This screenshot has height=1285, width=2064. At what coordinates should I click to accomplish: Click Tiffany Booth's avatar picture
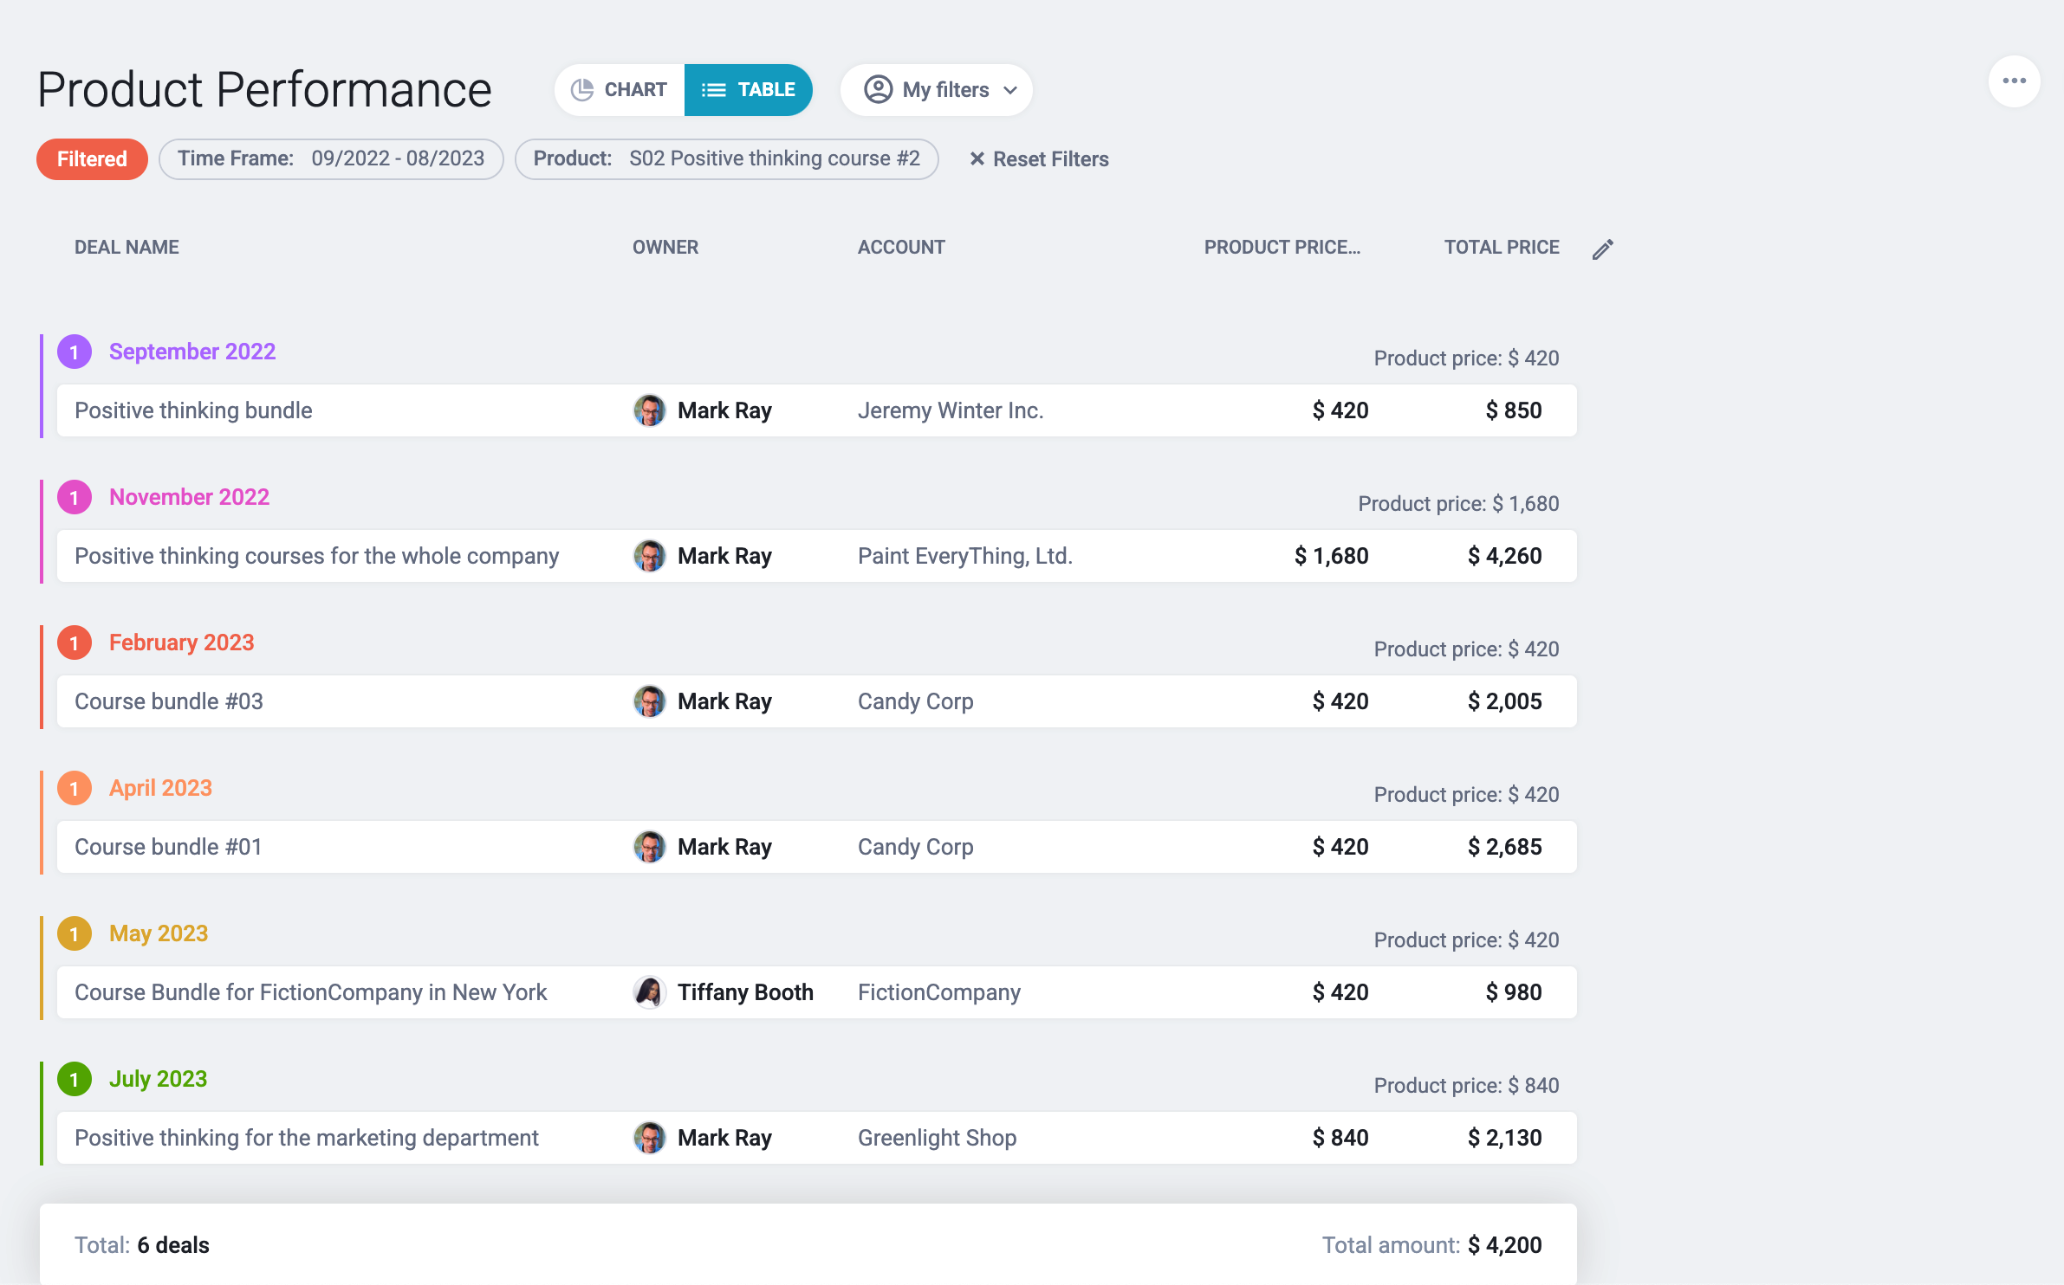coord(650,992)
